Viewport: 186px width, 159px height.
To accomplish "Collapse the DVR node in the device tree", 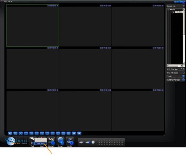I will point(168,10).
